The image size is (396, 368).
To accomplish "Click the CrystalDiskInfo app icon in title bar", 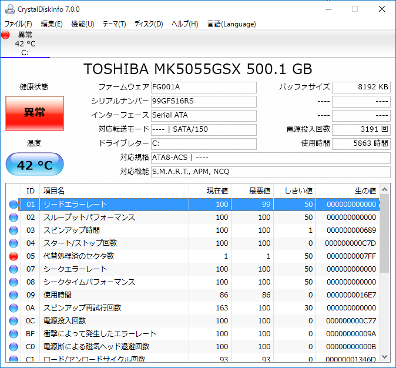I will 10,9.
